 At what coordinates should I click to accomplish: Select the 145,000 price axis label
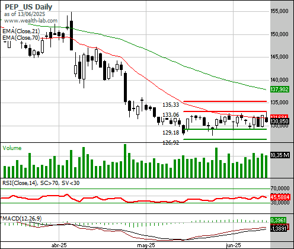pyautogui.click(x=279, y=57)
